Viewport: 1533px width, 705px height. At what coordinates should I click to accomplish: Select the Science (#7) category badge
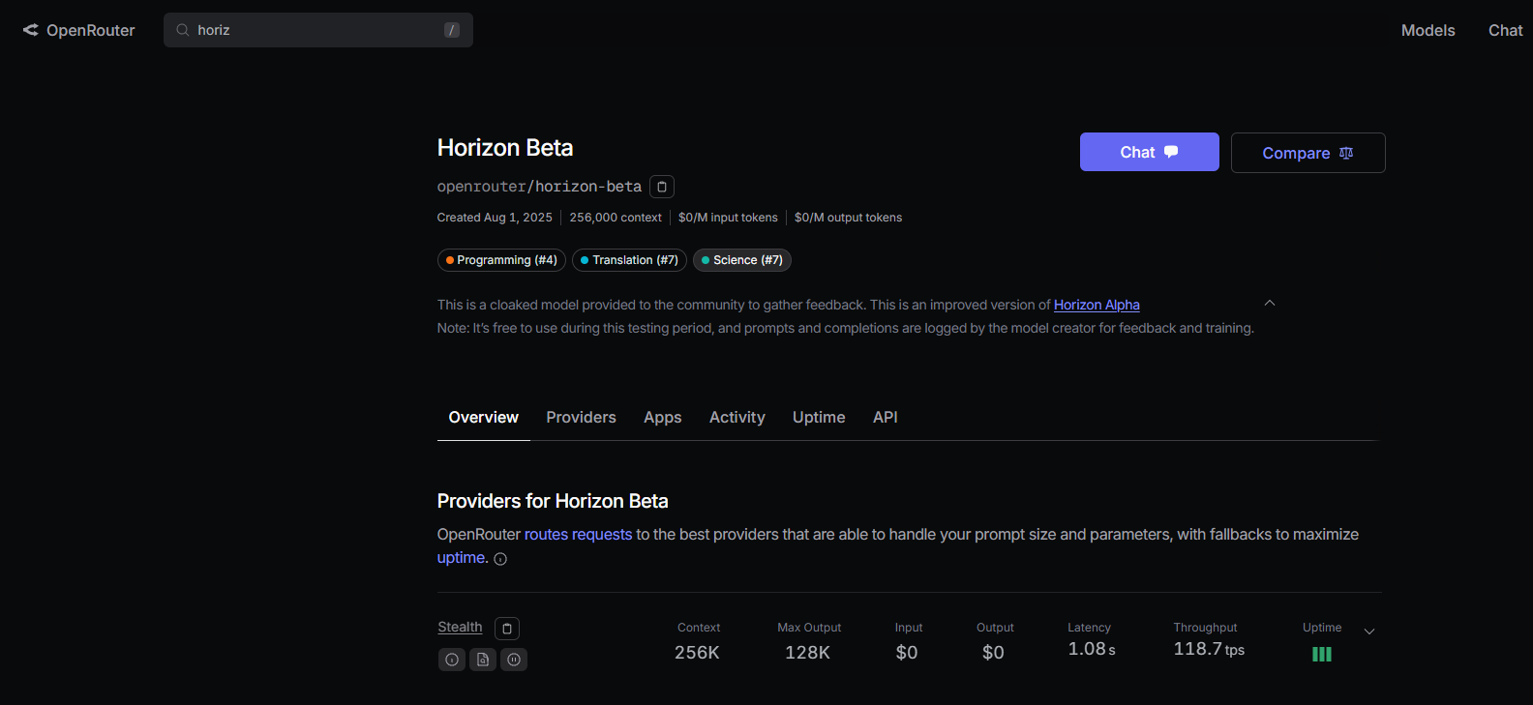742,260
